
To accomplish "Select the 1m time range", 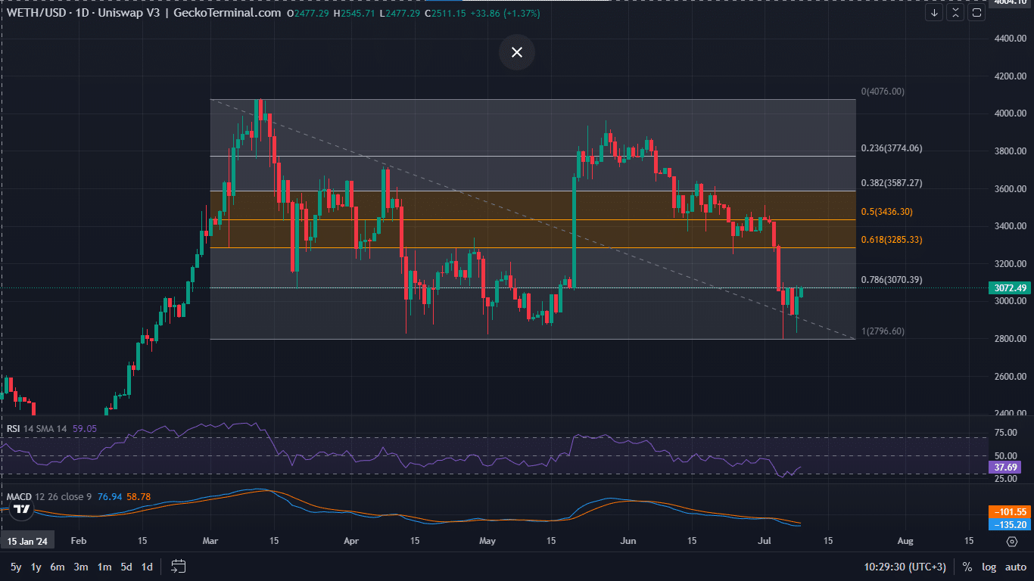I will pos(104,567).
